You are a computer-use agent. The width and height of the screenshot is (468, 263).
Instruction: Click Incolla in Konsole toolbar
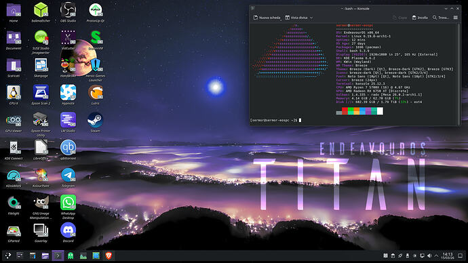tap(420, 18)
